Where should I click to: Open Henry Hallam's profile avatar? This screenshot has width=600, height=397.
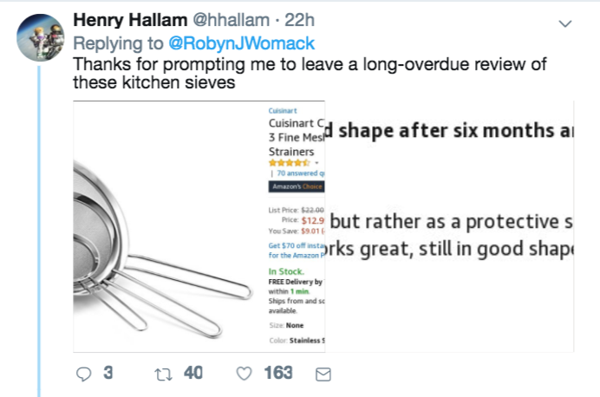[40, 38]
